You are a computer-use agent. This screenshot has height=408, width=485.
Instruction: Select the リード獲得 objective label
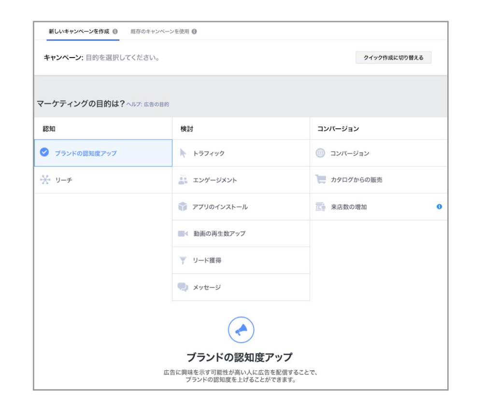pos(207,261)
